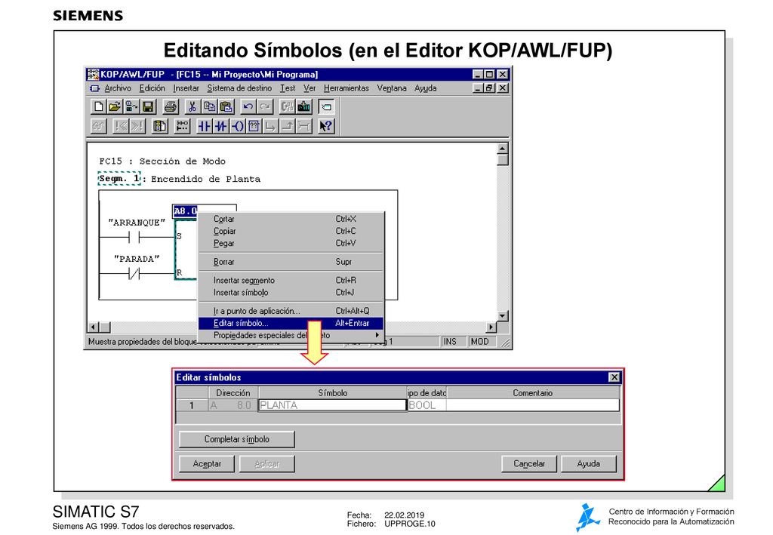
Task: Click the greyed Aplicar button
Action: (266, 463)
